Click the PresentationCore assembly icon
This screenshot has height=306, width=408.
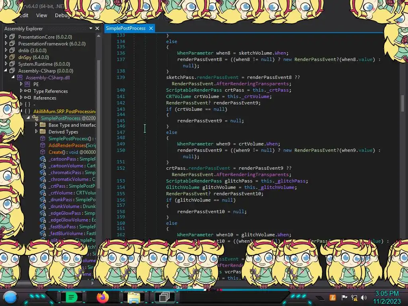[12, 36]
